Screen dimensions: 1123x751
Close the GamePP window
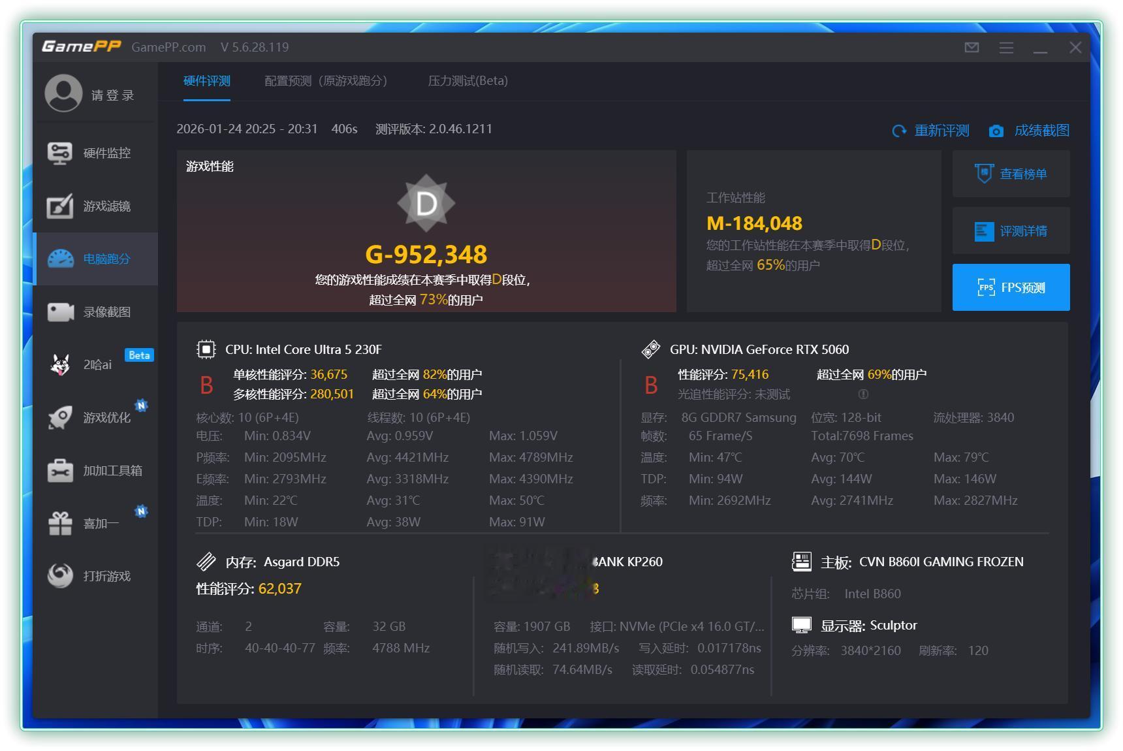pyautogui.click(x=1075, y=47)
